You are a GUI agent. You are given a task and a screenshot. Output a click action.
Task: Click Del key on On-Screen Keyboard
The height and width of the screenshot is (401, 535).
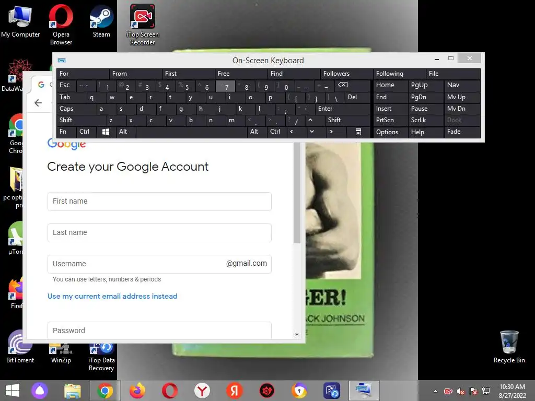tap(357, 97)
